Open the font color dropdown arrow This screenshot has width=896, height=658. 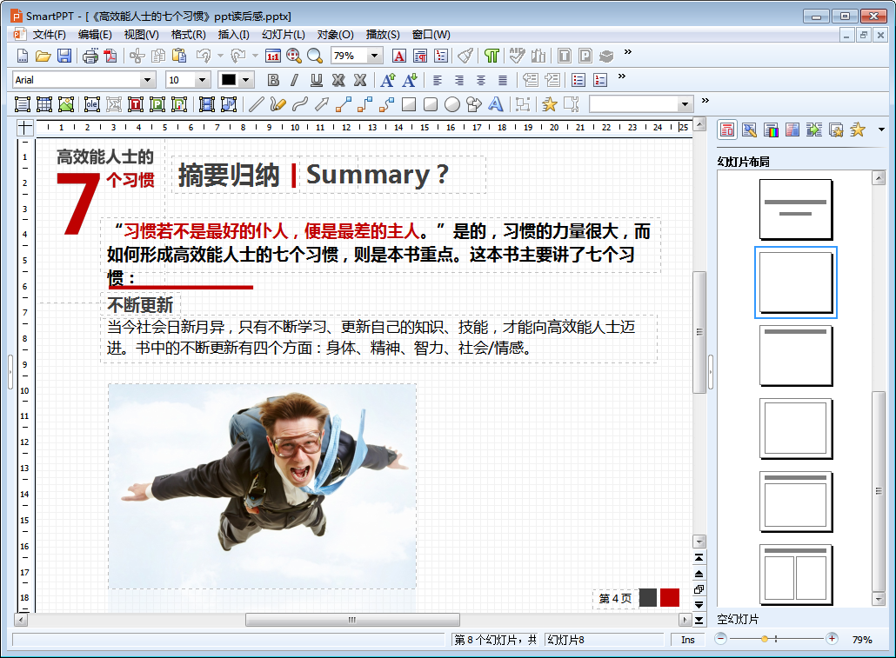pos(245,80)
